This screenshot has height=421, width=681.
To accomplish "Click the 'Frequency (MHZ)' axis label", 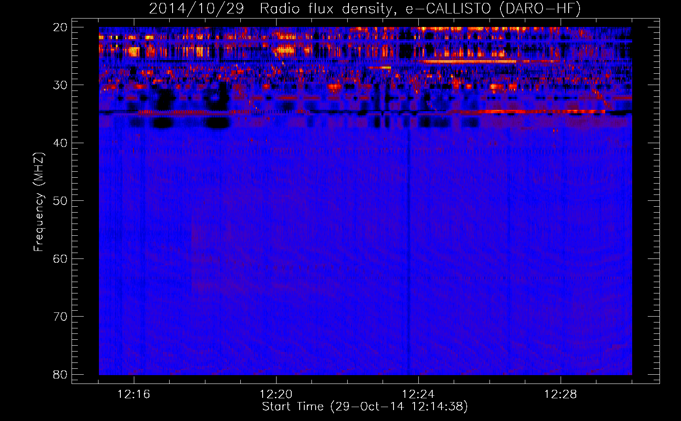I will point(39,202).
